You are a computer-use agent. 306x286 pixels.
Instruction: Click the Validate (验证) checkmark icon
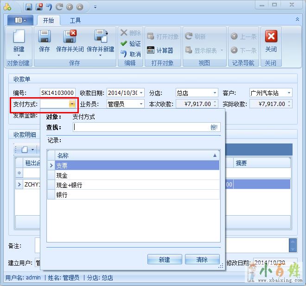pyautogui.click(x=124, y=44)
